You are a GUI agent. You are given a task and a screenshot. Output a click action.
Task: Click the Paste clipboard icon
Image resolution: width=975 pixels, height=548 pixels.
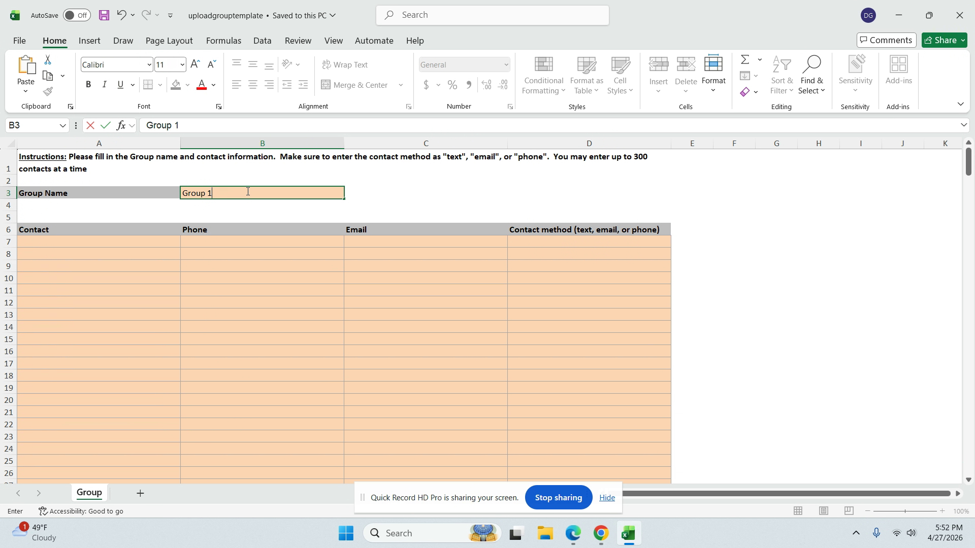pyautogui.click(x=26, y=65)
